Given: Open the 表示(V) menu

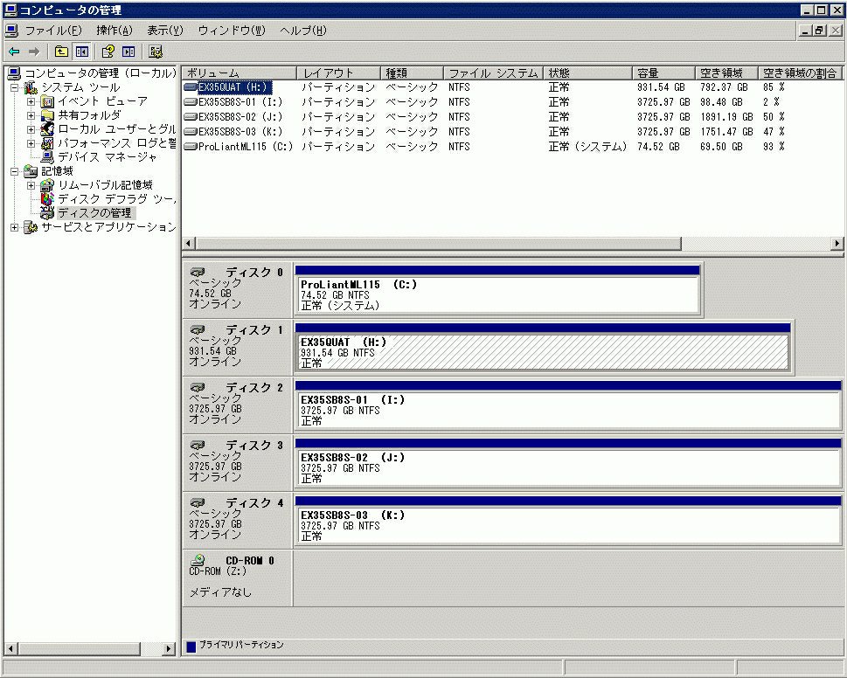Looking at the screenshot, I should [x=165, y=31].
